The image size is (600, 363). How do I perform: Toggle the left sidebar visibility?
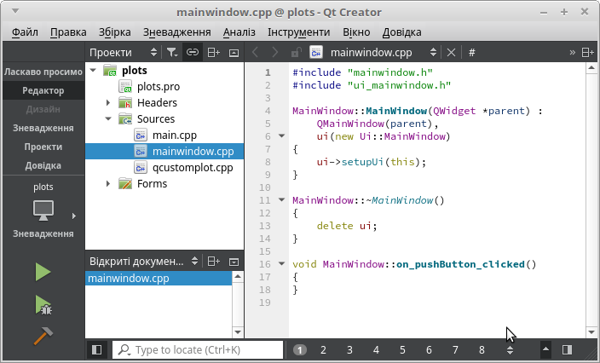[96, 349]
